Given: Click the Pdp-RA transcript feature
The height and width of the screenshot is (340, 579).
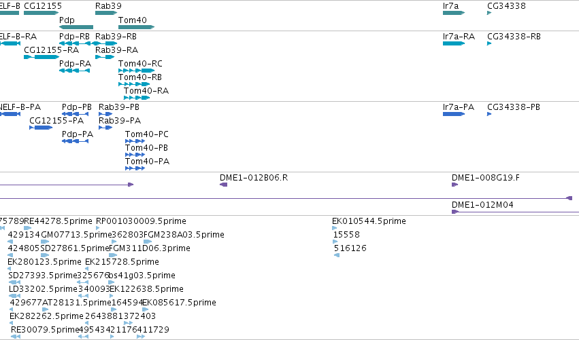Looking at the screenshot, I should (74, 71).
